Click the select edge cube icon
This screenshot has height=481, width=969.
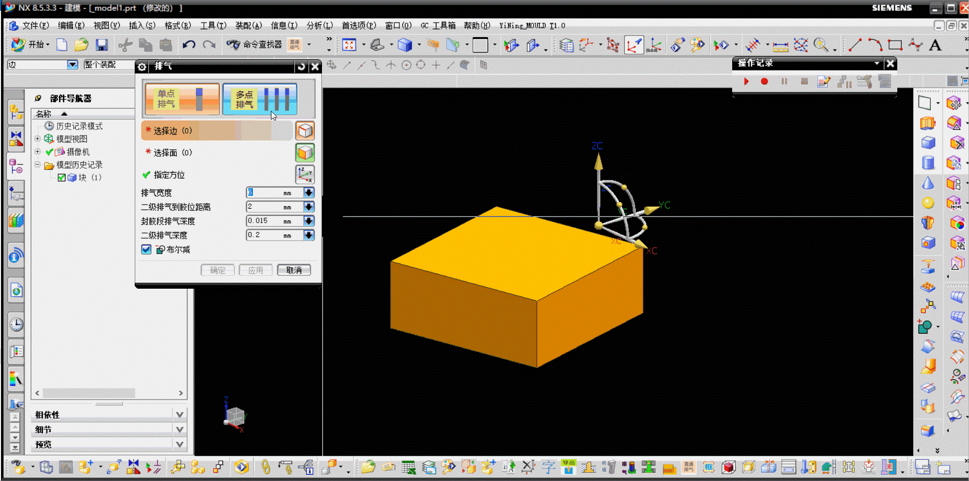pyautogui.click(x=305, y=130)
